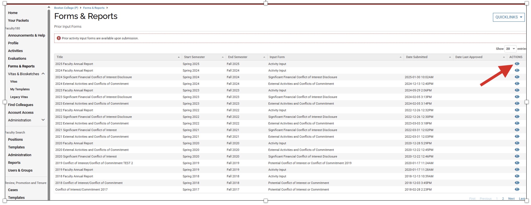View 2020 Significant Financial Conflict of Interest form
The height and width of the screenshot is (205, 531).
tap(517, 156)
